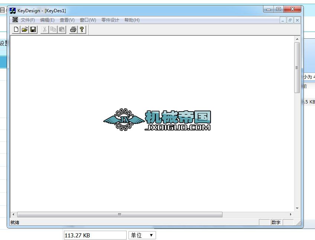Restore the KeyDes1 child document window

tap(290, 20)
